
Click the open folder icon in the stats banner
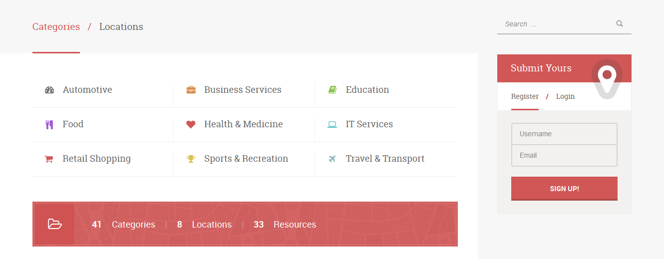[55, 224]
